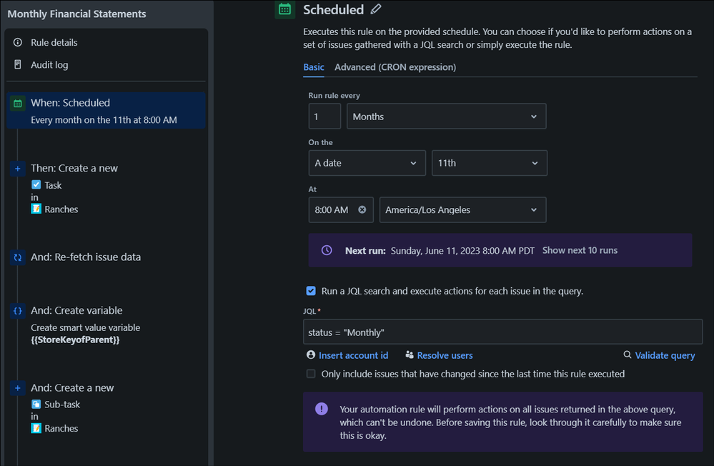Open the A date dropdown
The image size is (714, 466).
367,163
